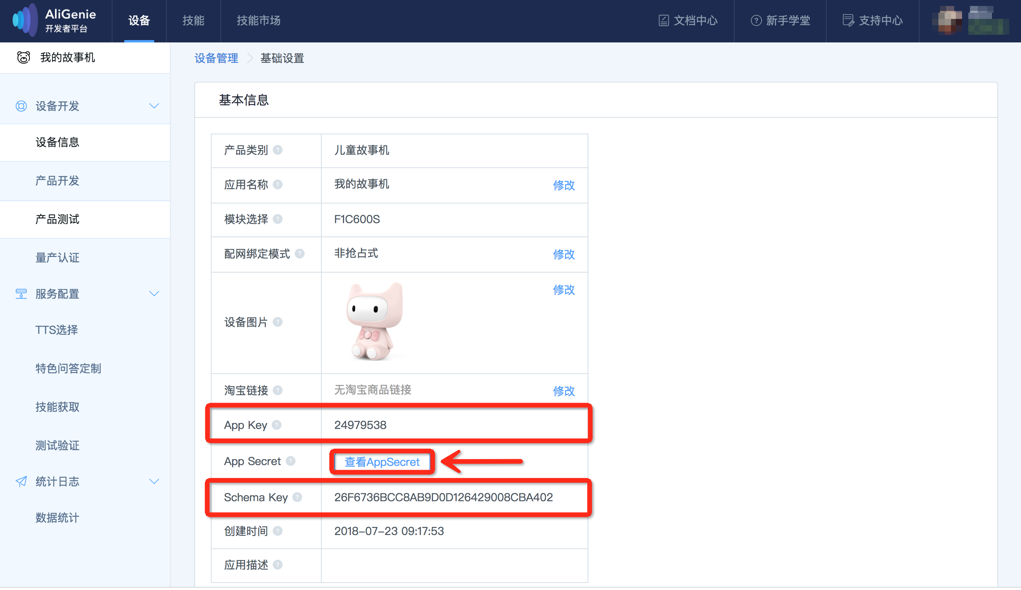The width and height of the screenshot is (1021, 590).
Task: Collapse the 服务配置 section chevron
Action: [x=154, y=294]
